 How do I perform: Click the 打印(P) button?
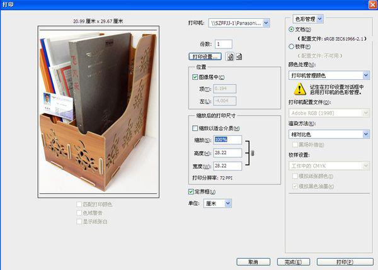[x=345, y=262]
